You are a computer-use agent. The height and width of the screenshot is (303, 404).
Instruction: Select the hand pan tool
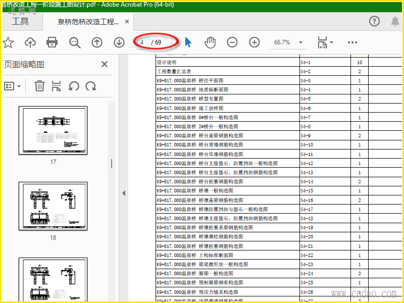pos(210,42)
